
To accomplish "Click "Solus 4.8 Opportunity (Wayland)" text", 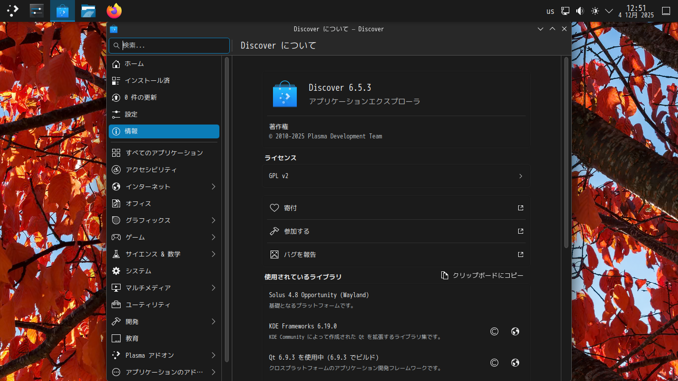I will [x=319, y=295].
